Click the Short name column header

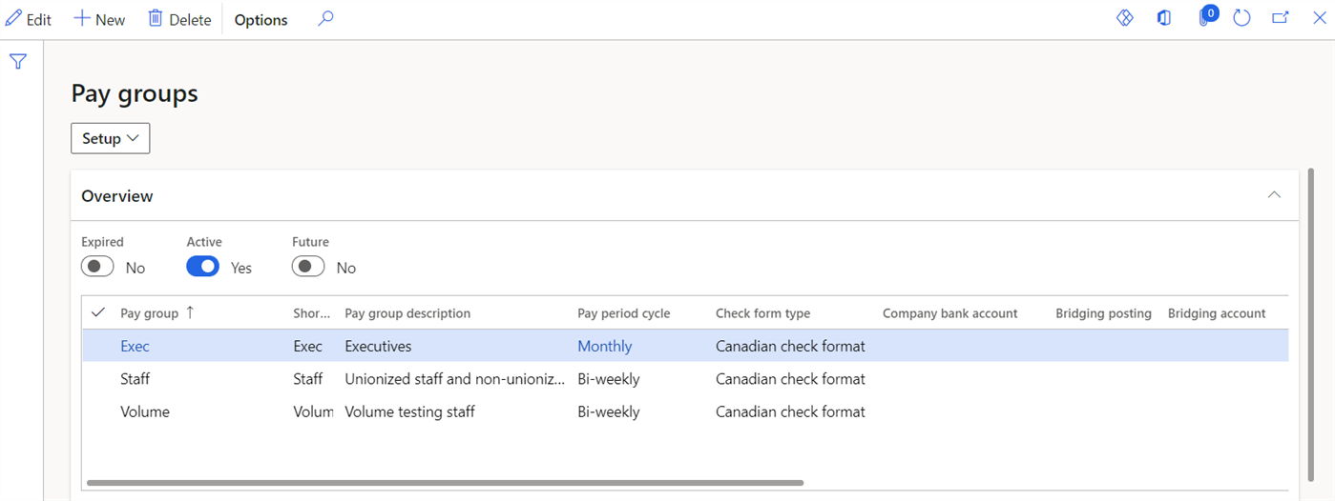coord(312,313)
